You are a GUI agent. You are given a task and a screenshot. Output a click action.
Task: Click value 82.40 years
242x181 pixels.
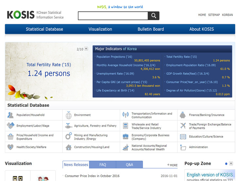(152, 94)
